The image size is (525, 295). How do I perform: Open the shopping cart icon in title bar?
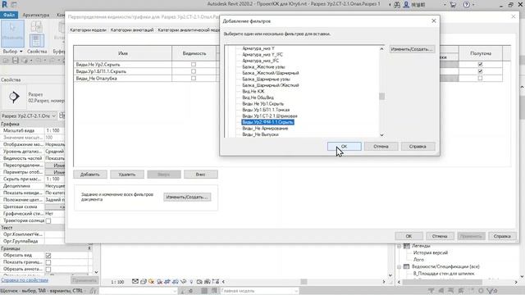[x=453, y=5]
